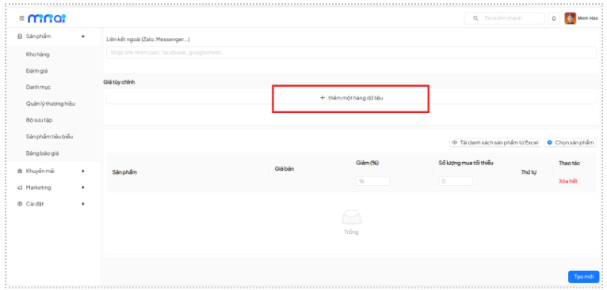This screenshot has height=290, width=607.
Task: Click Tạo mới button
Action: pos(584,277)
